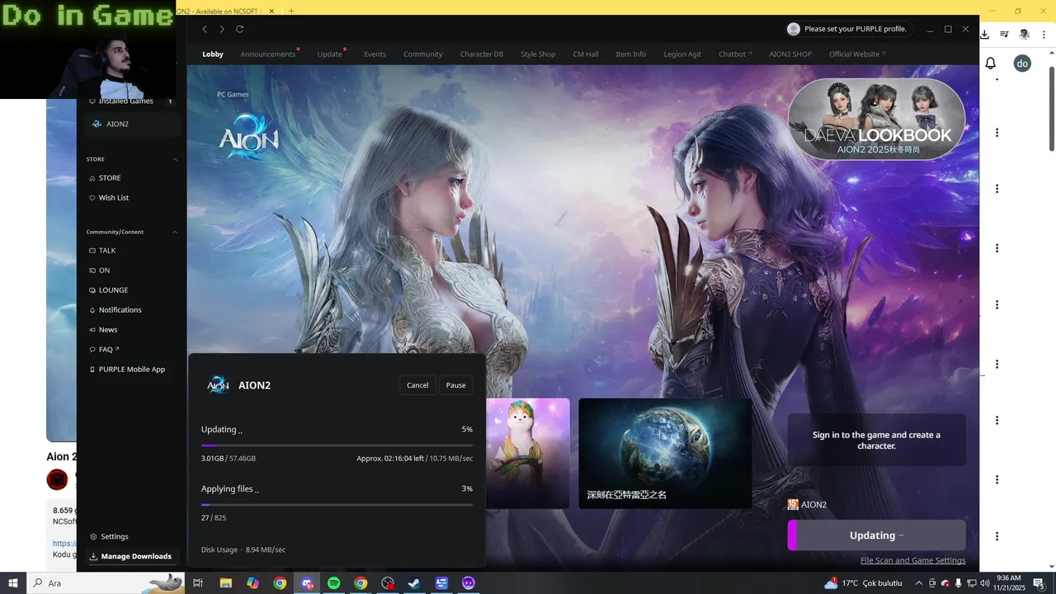The height and width of the screenshot is (594, 1056).
Task: Open the 'do' account avatar
Action: (x=1022, y=64)
